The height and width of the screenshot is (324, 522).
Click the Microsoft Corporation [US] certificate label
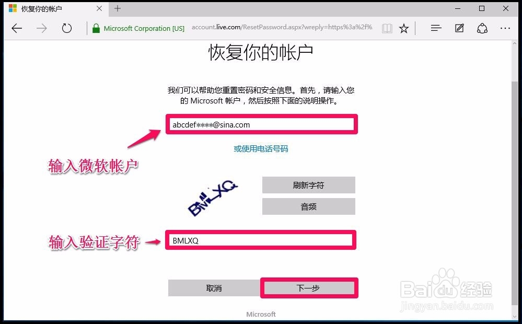point(144,28)
